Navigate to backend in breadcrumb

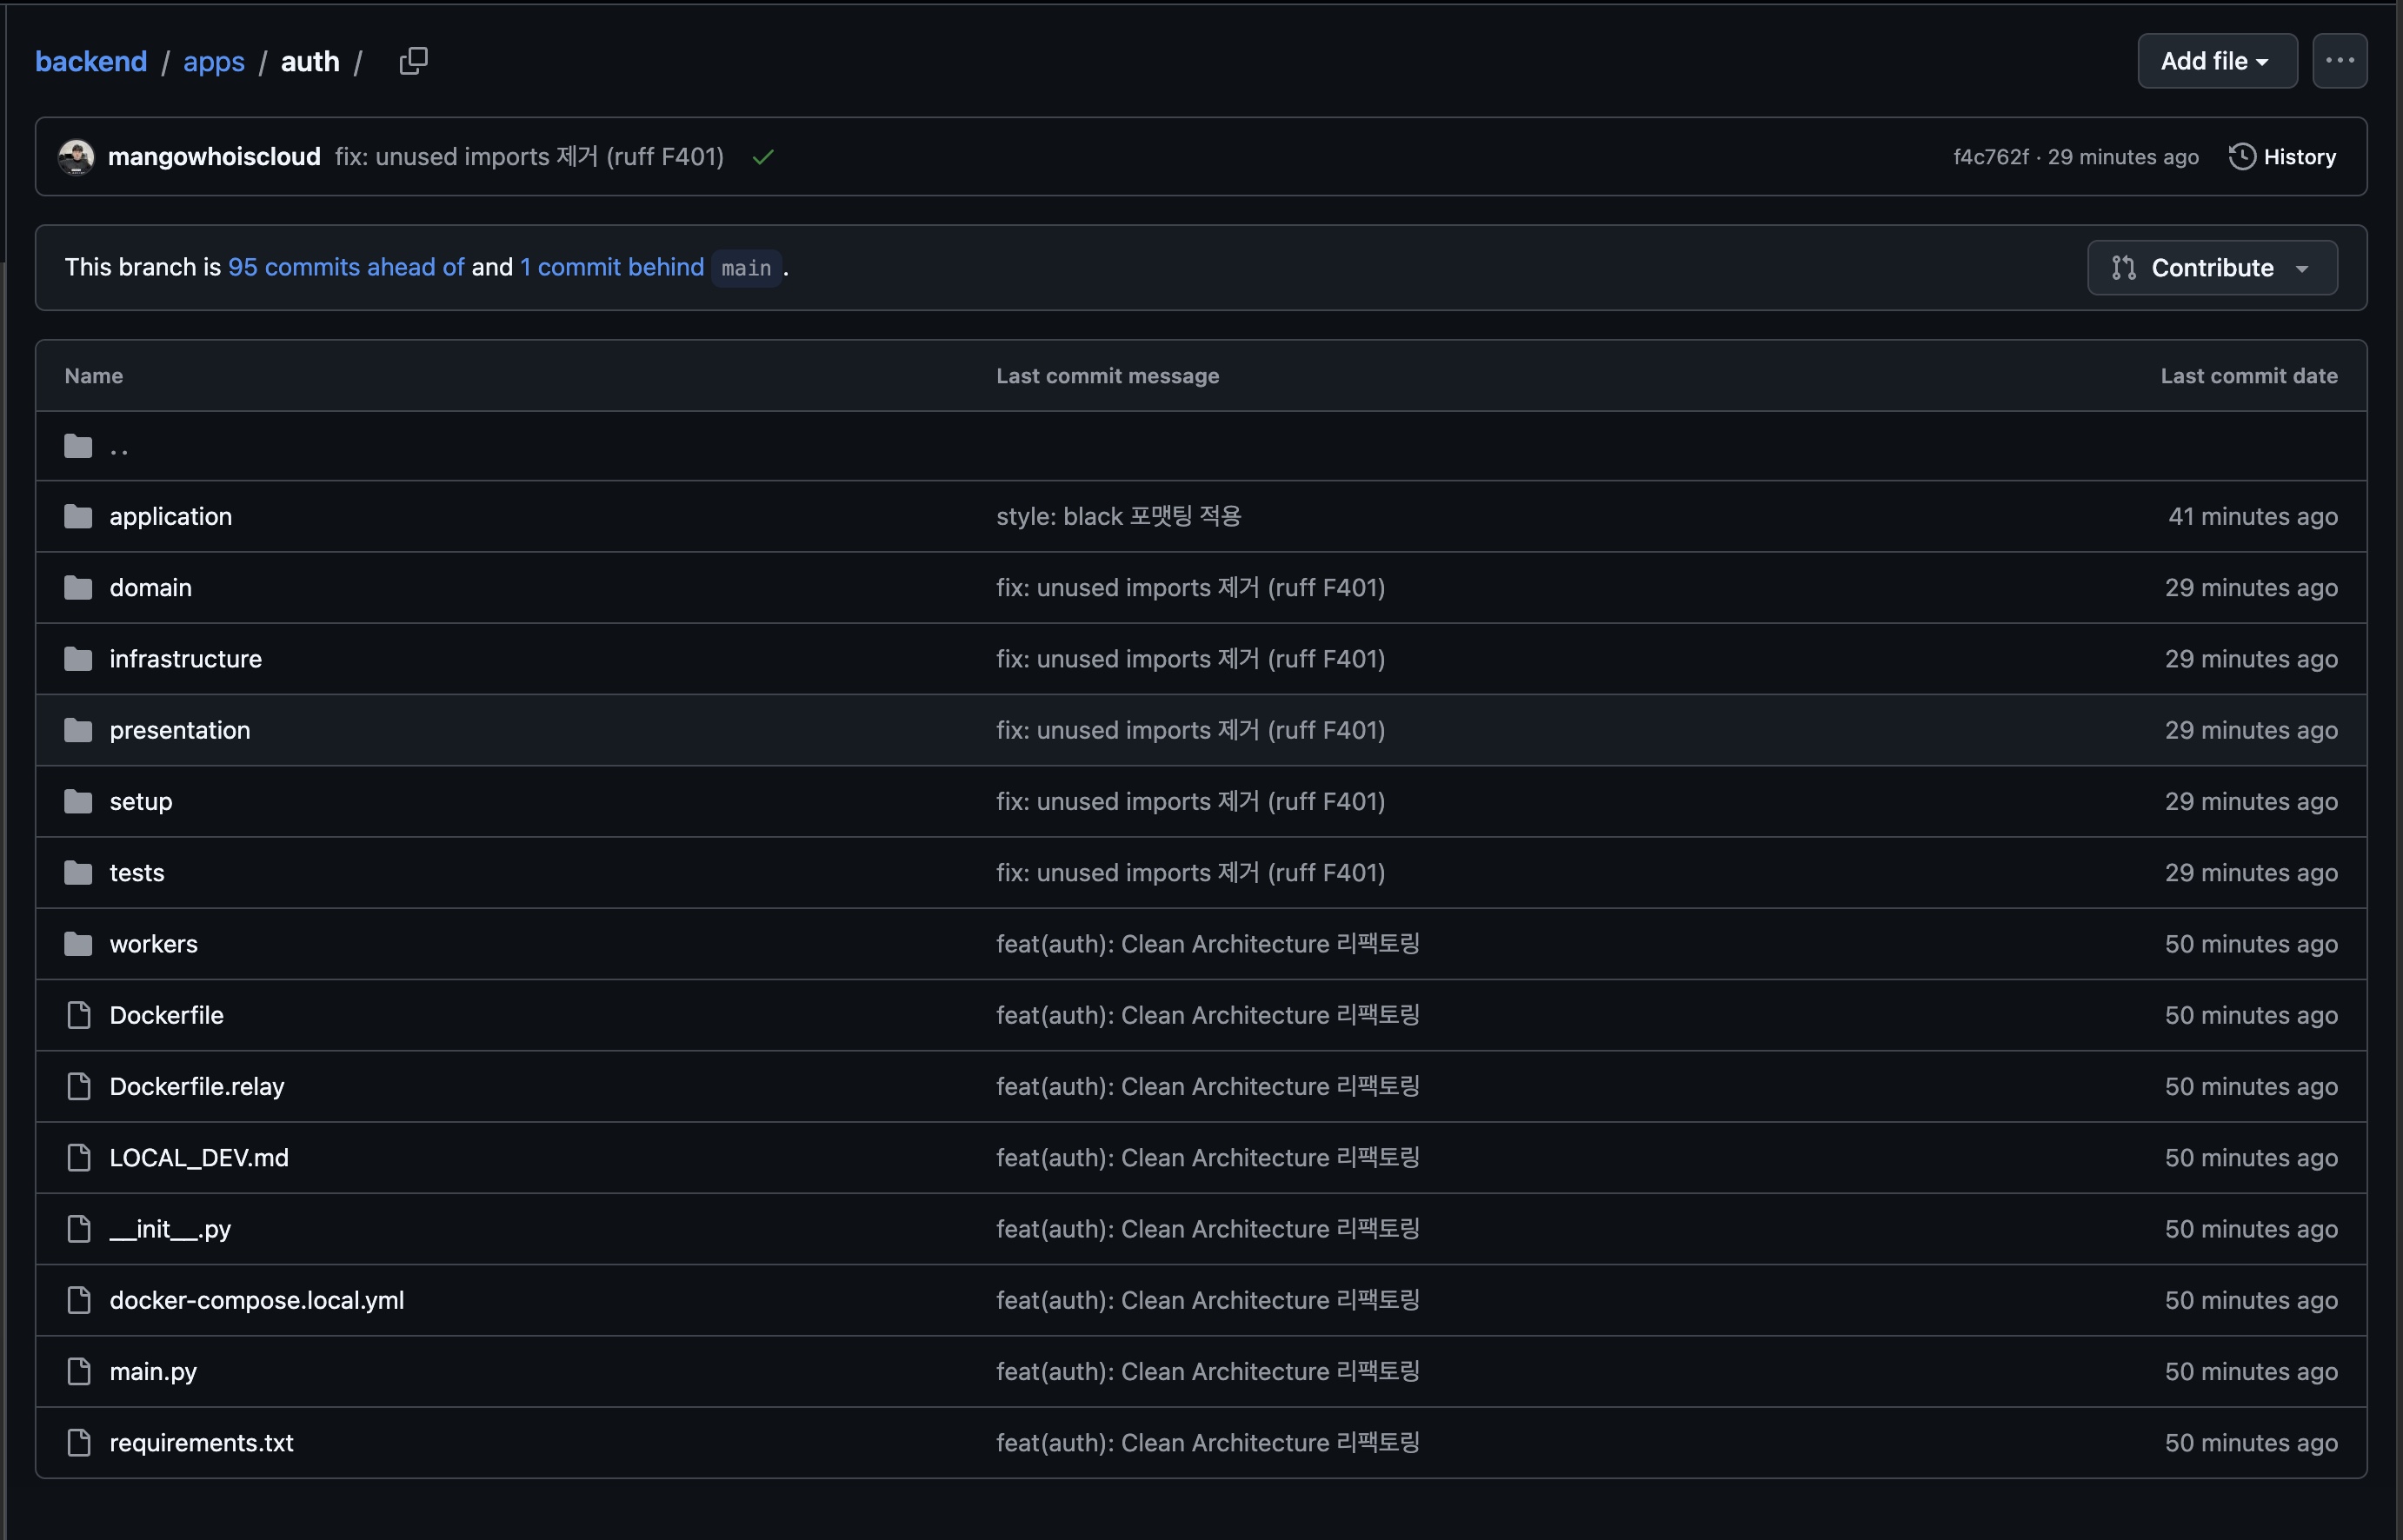tap(91, 61)
